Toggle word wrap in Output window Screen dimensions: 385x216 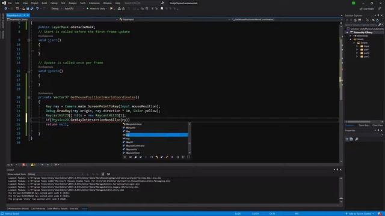(108, 174)
